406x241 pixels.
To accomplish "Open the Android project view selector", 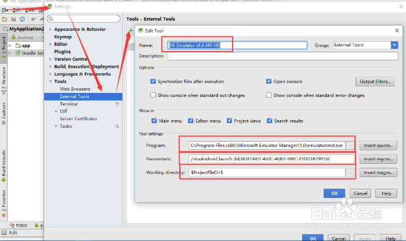I will coord(27,38).
